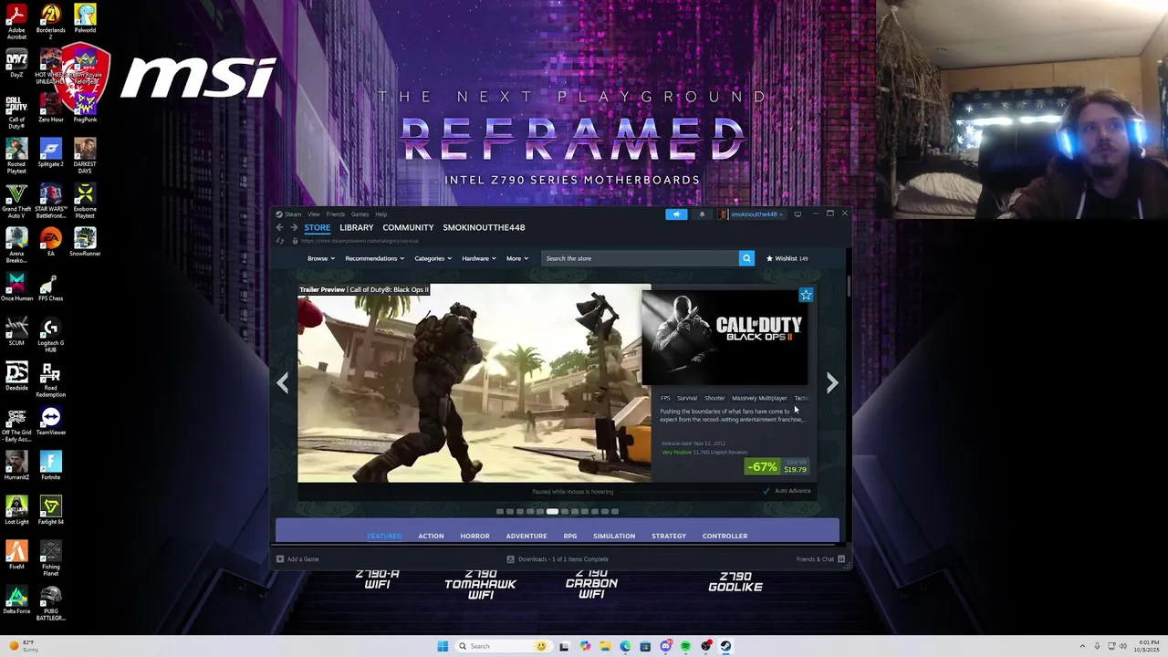1168x657 pixels.
Task: Expand the Browse dropdown
Action: pyautogui.click(x=321, y=258)
